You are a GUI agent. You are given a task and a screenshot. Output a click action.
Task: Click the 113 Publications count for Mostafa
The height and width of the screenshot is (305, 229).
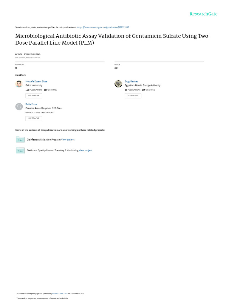(x=34, y=90)
